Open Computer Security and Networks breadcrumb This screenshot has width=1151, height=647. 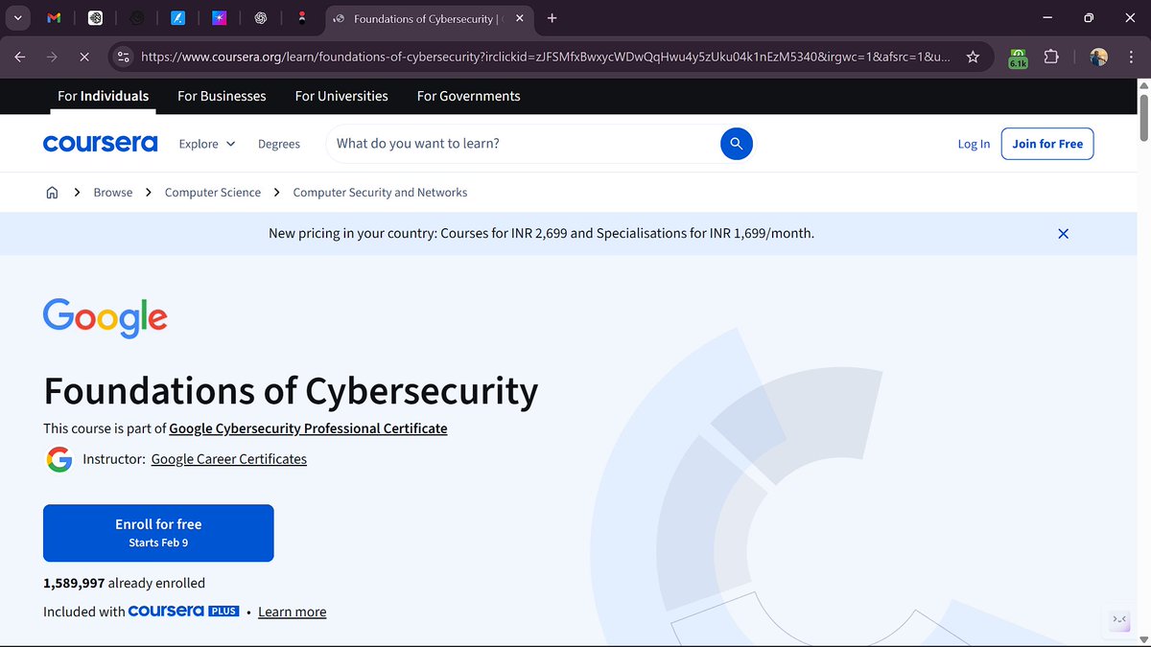(x=380, y=193)
